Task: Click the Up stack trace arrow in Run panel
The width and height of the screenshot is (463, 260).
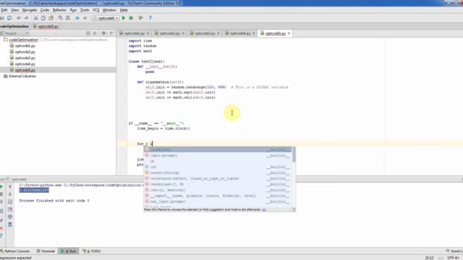Action: (10, 187)
